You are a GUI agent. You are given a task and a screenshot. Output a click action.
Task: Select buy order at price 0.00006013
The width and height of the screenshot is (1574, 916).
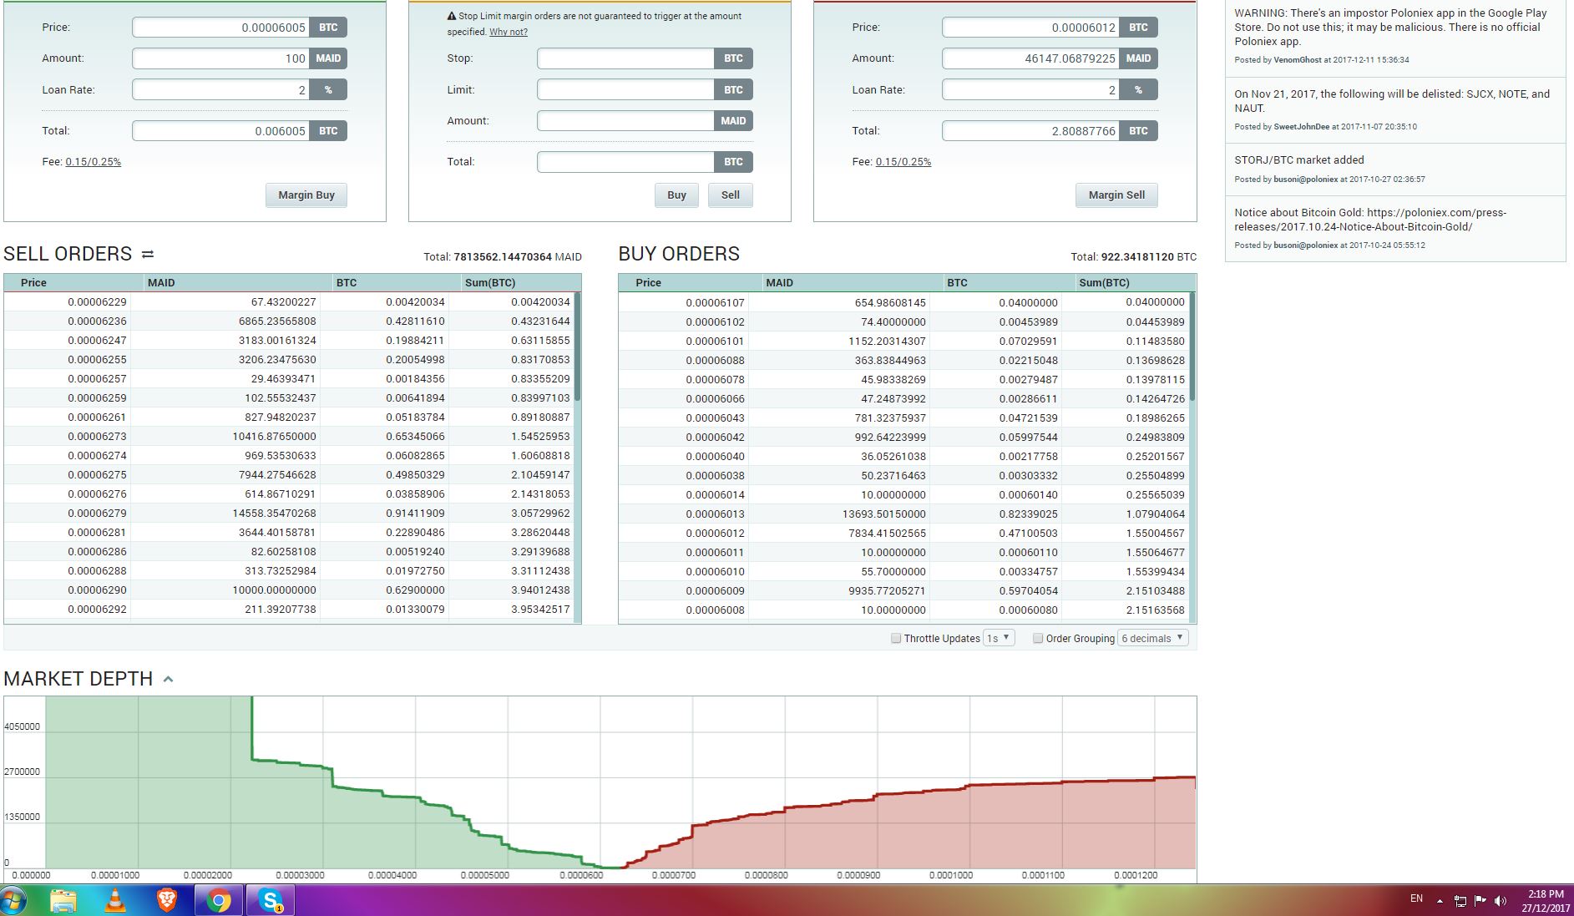[x=903, y=514]
